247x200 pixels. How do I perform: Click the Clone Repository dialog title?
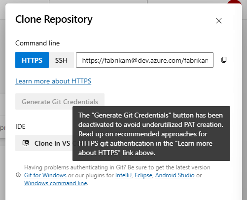point(54,19)
